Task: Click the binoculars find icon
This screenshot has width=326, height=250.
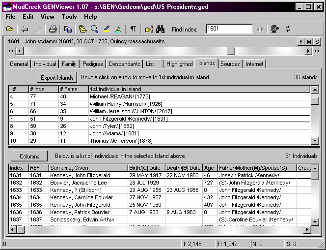Action: [160, 29]
